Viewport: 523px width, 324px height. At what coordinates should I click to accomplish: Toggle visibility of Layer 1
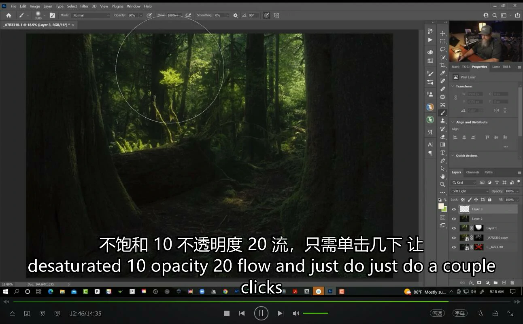coord(454,228)
